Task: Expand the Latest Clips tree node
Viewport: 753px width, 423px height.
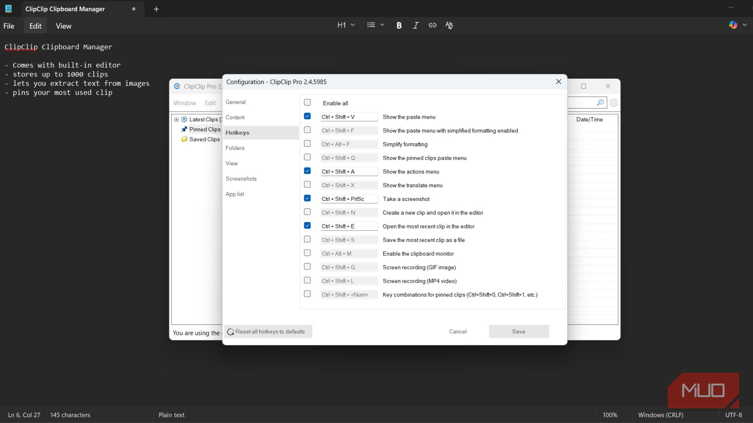Action: coord(176,119)
